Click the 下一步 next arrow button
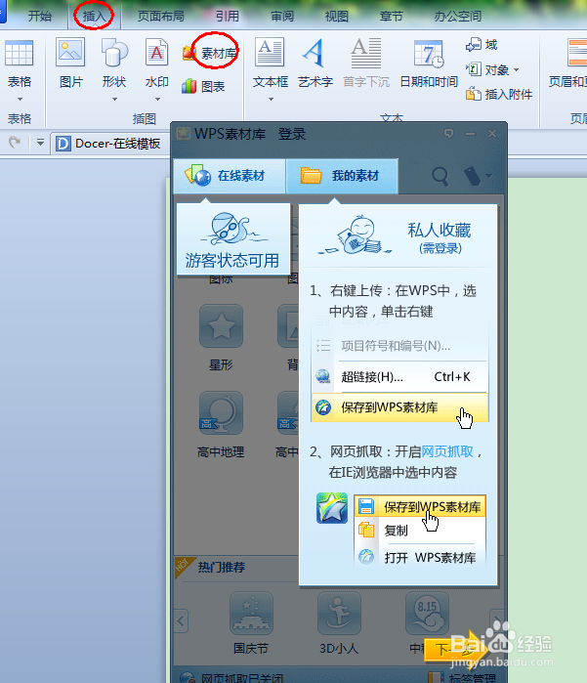587x683 pixels. (x=454, y=649)
